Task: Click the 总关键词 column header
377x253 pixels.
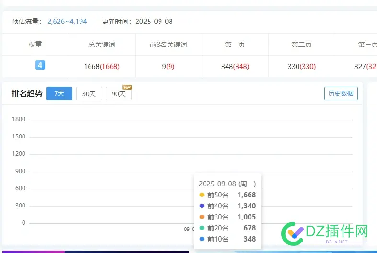Action: click(102, 45)
